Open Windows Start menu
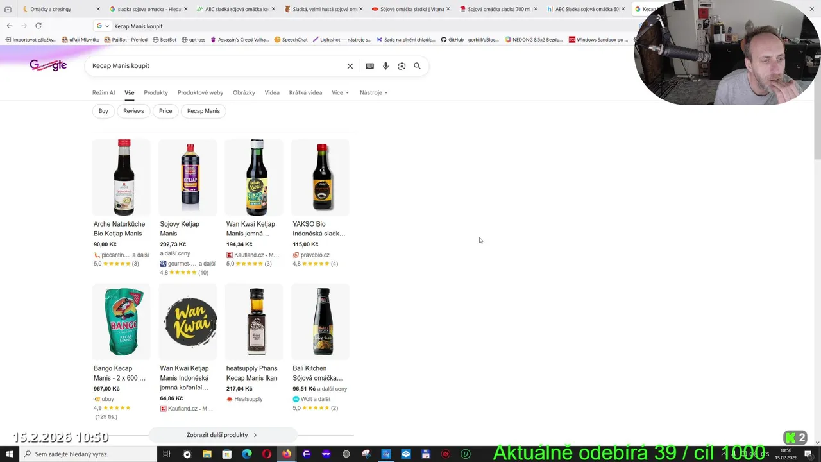 9,454
